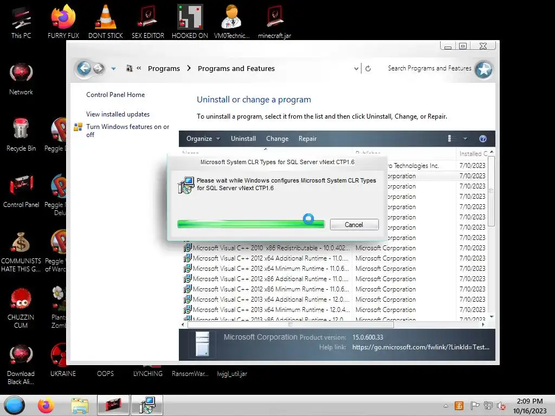This screenshot has width=555, height=416.
Task: Select the Programs and Features breadcrumb
Action: tap(236, 69)
